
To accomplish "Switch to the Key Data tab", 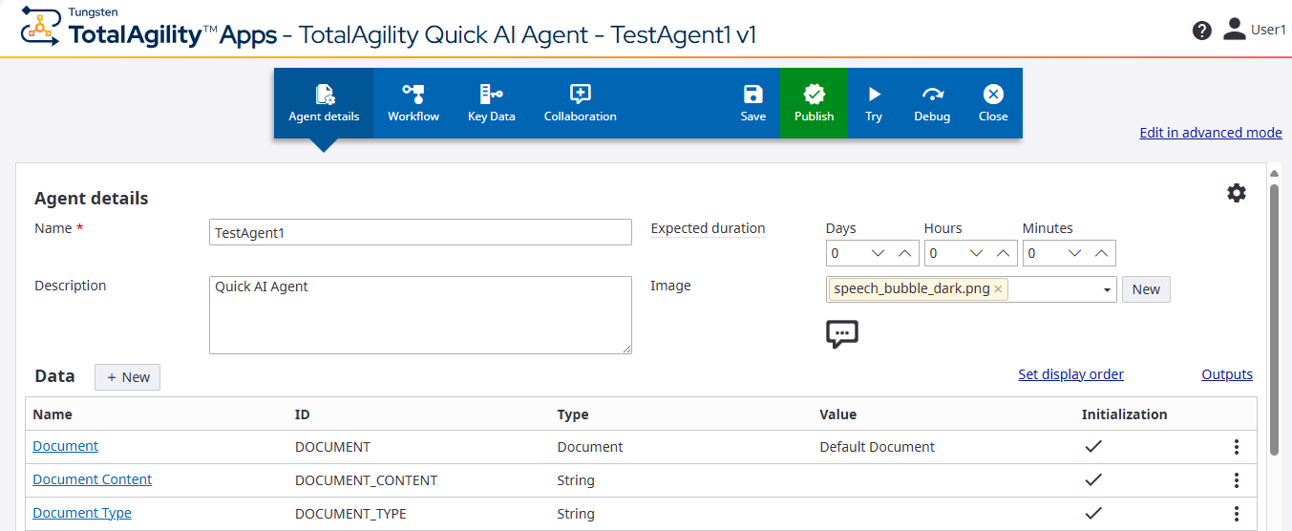I will coord(491,103).
